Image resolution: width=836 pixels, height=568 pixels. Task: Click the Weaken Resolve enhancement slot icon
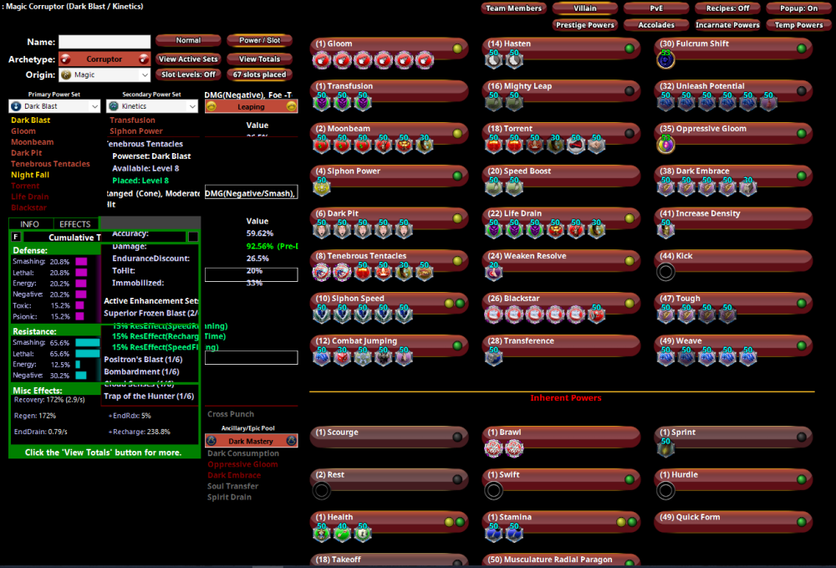[x=494, y=271]
